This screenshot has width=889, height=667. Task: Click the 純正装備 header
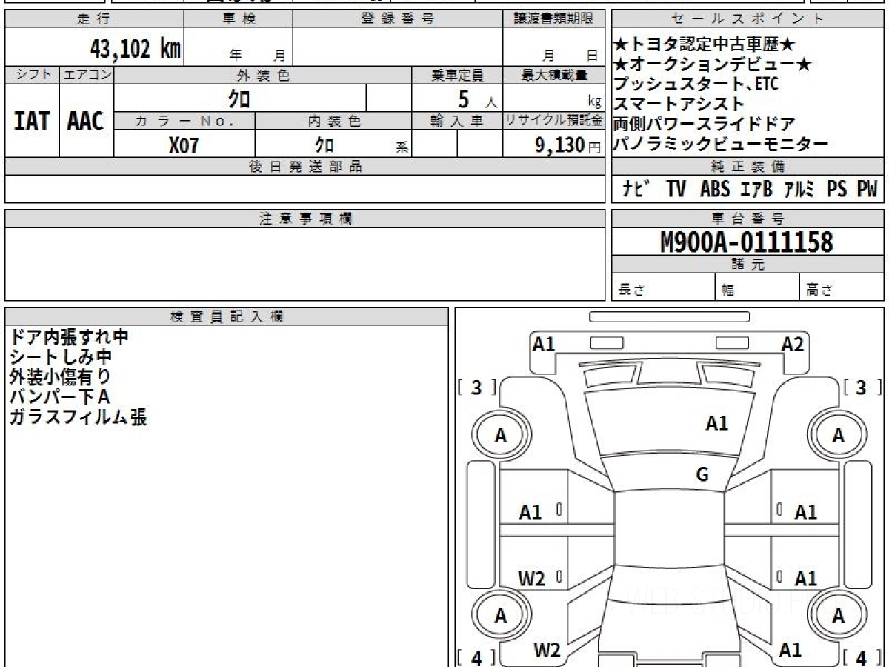pos(748,166)
